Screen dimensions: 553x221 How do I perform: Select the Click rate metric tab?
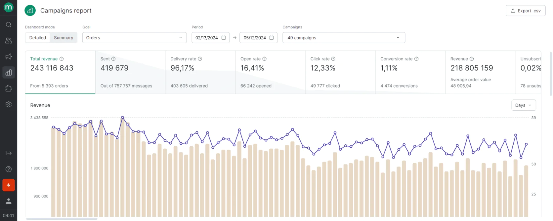click(x=340, y=72)
